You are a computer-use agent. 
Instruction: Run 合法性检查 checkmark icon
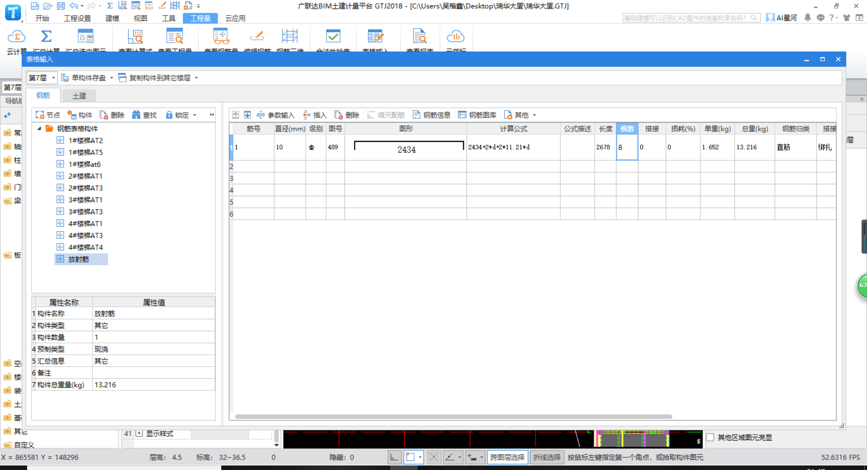tap(333, 37)
